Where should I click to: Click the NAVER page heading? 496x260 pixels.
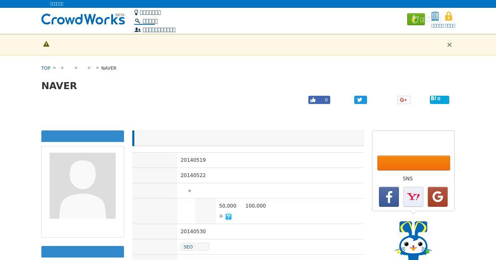(59, 86)
